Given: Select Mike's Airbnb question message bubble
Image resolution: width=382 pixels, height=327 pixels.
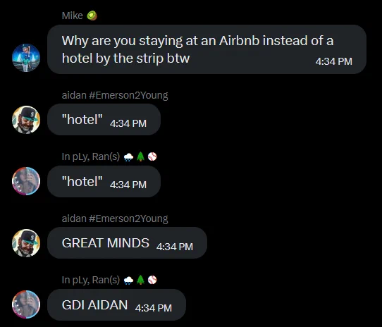Looking at the screenshot, I should point(207,49).
